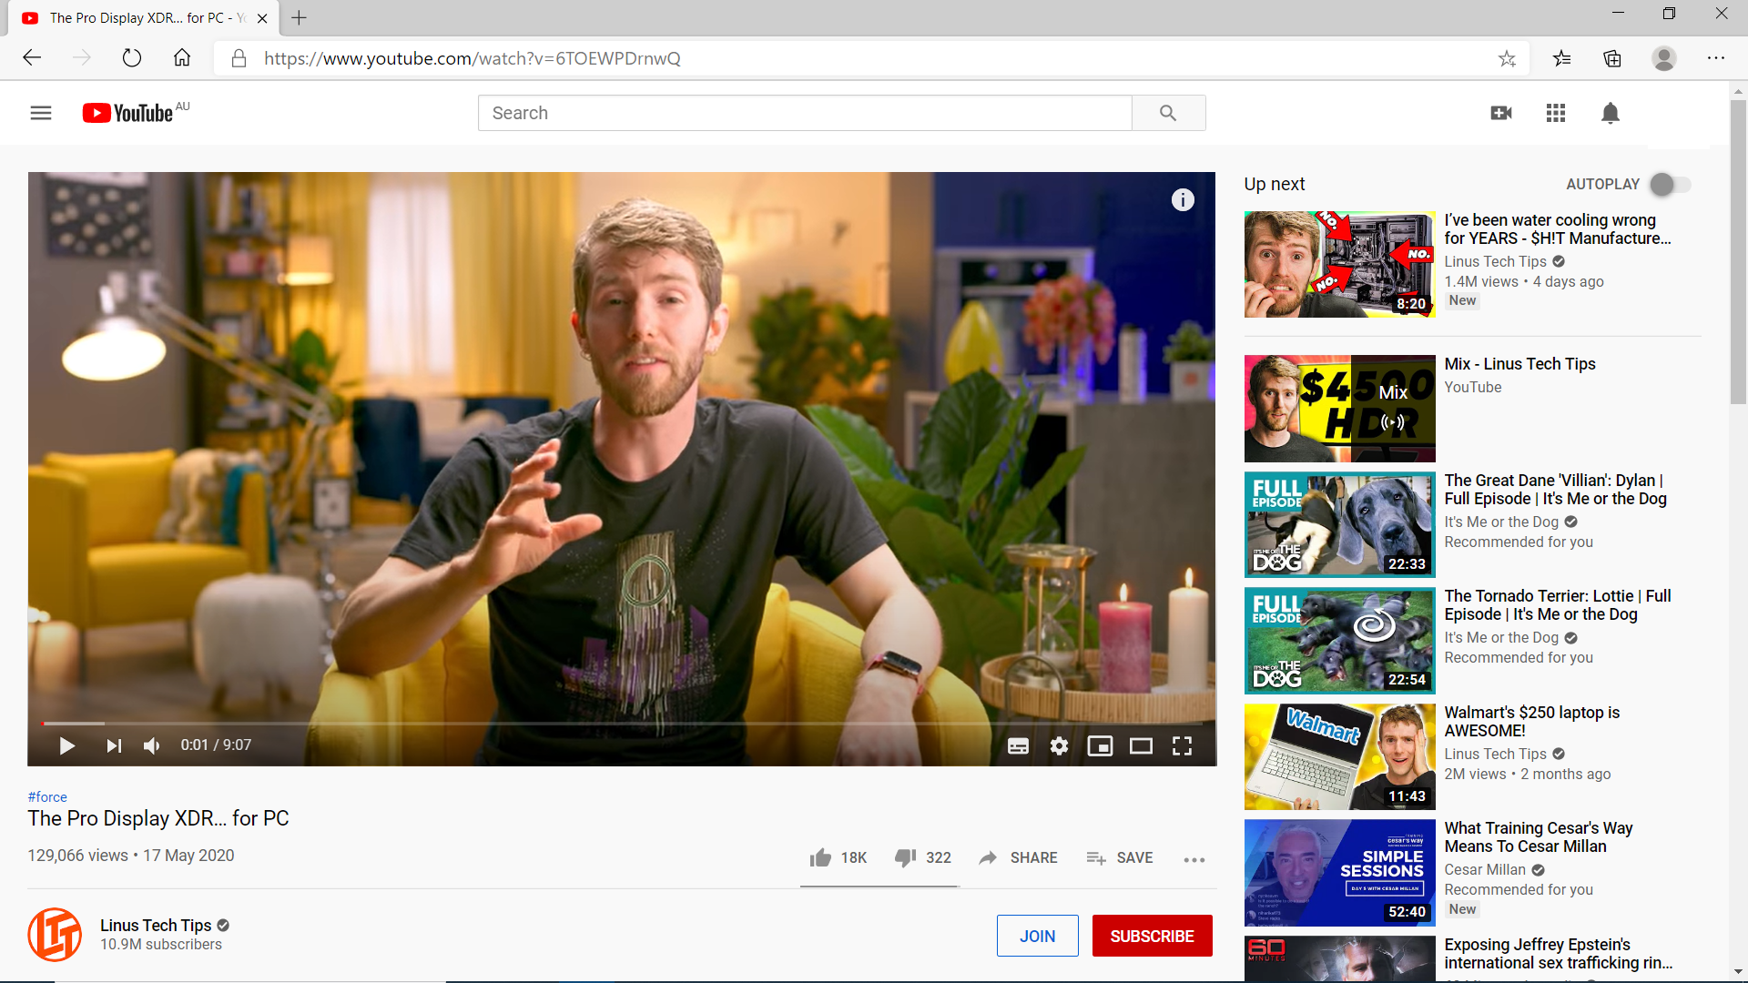1748x983 pixels.
Task: Skip to the next video
Action: pyautogui.click(x=114, y=746)
